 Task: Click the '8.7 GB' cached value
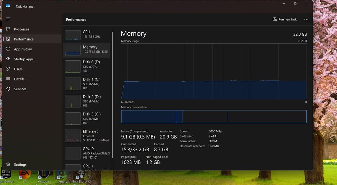[161, 150]
